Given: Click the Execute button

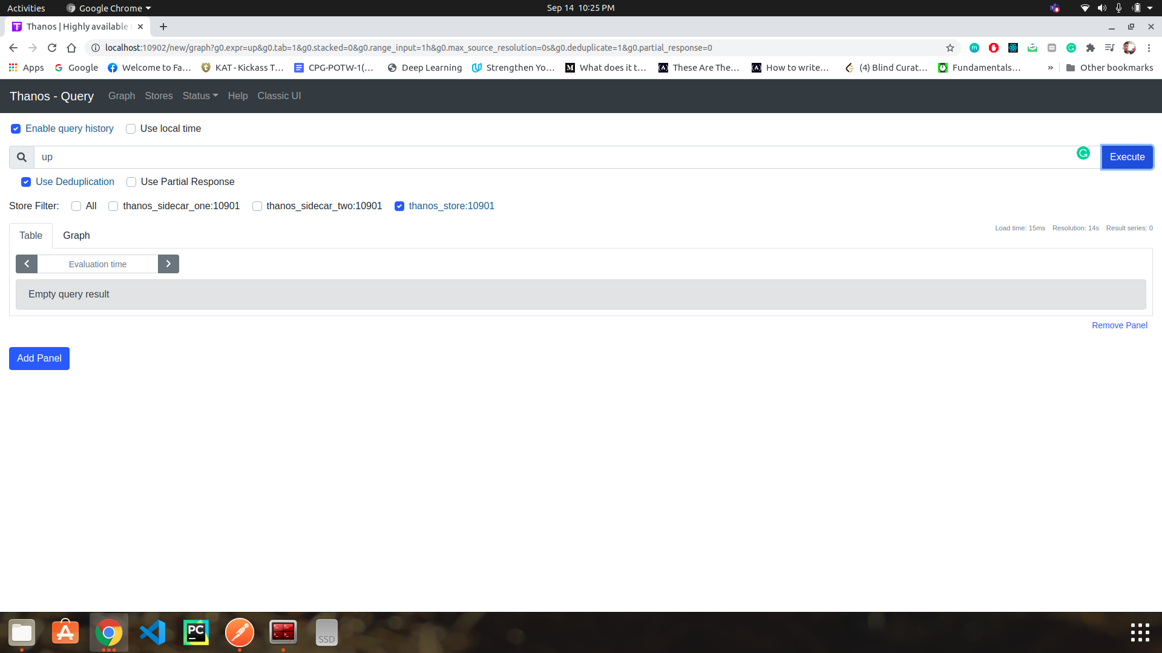Looking at the screenshot, I should (1127, 157).
